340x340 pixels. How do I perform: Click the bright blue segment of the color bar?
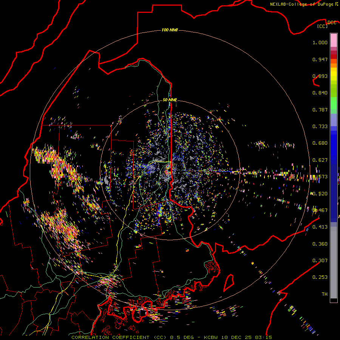(334, 147)
